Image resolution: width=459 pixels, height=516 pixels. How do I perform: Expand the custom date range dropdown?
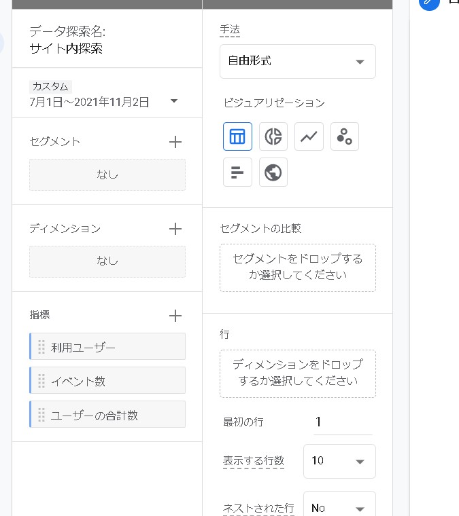point(174,102)
